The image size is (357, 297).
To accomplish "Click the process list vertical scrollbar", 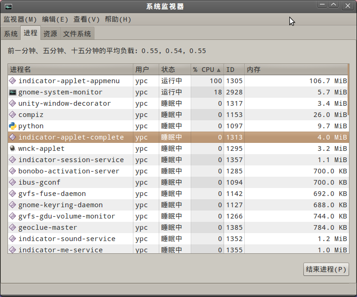I will (349, 90).
